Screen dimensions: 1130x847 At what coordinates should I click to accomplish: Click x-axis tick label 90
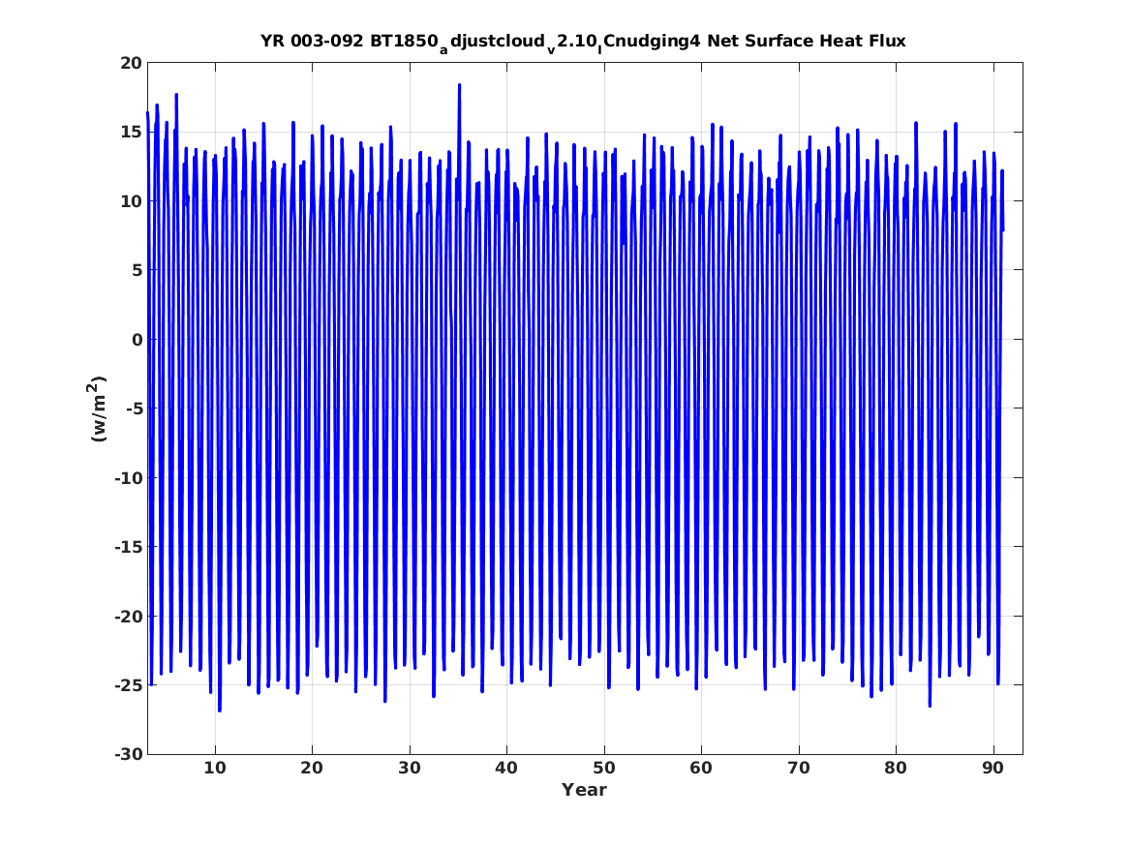coord(993,768)
